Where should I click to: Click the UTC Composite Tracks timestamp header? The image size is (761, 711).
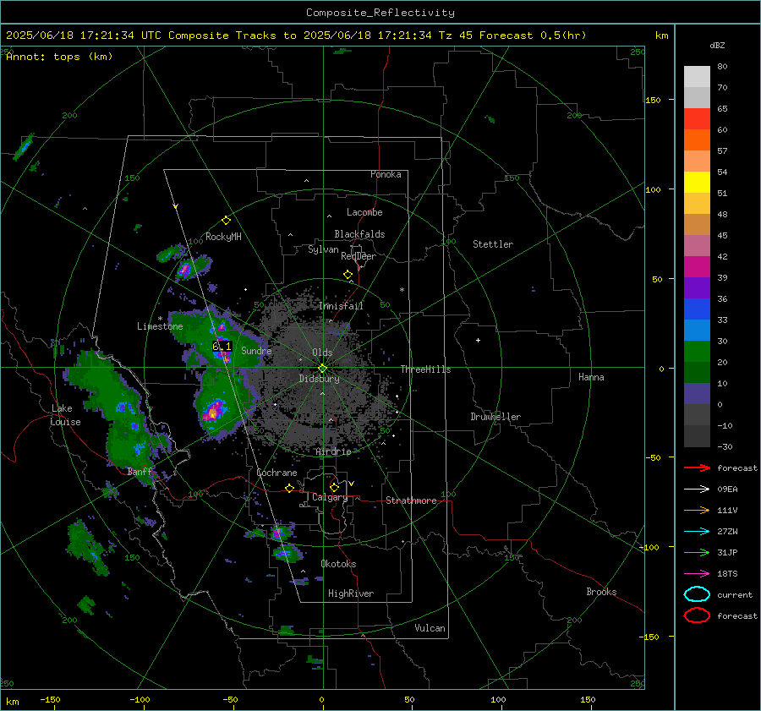(296, 36)
